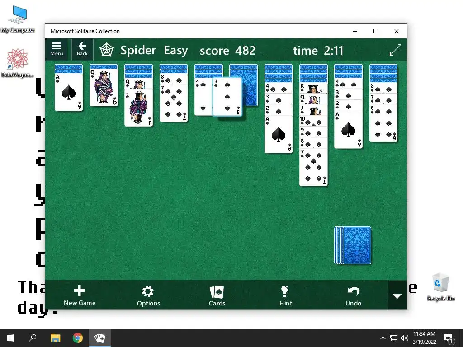Image resolution: width=463 pixels, height=347 pixels.
Task: Select the 3 of spades in ninth column
Action: coord(348,94)
